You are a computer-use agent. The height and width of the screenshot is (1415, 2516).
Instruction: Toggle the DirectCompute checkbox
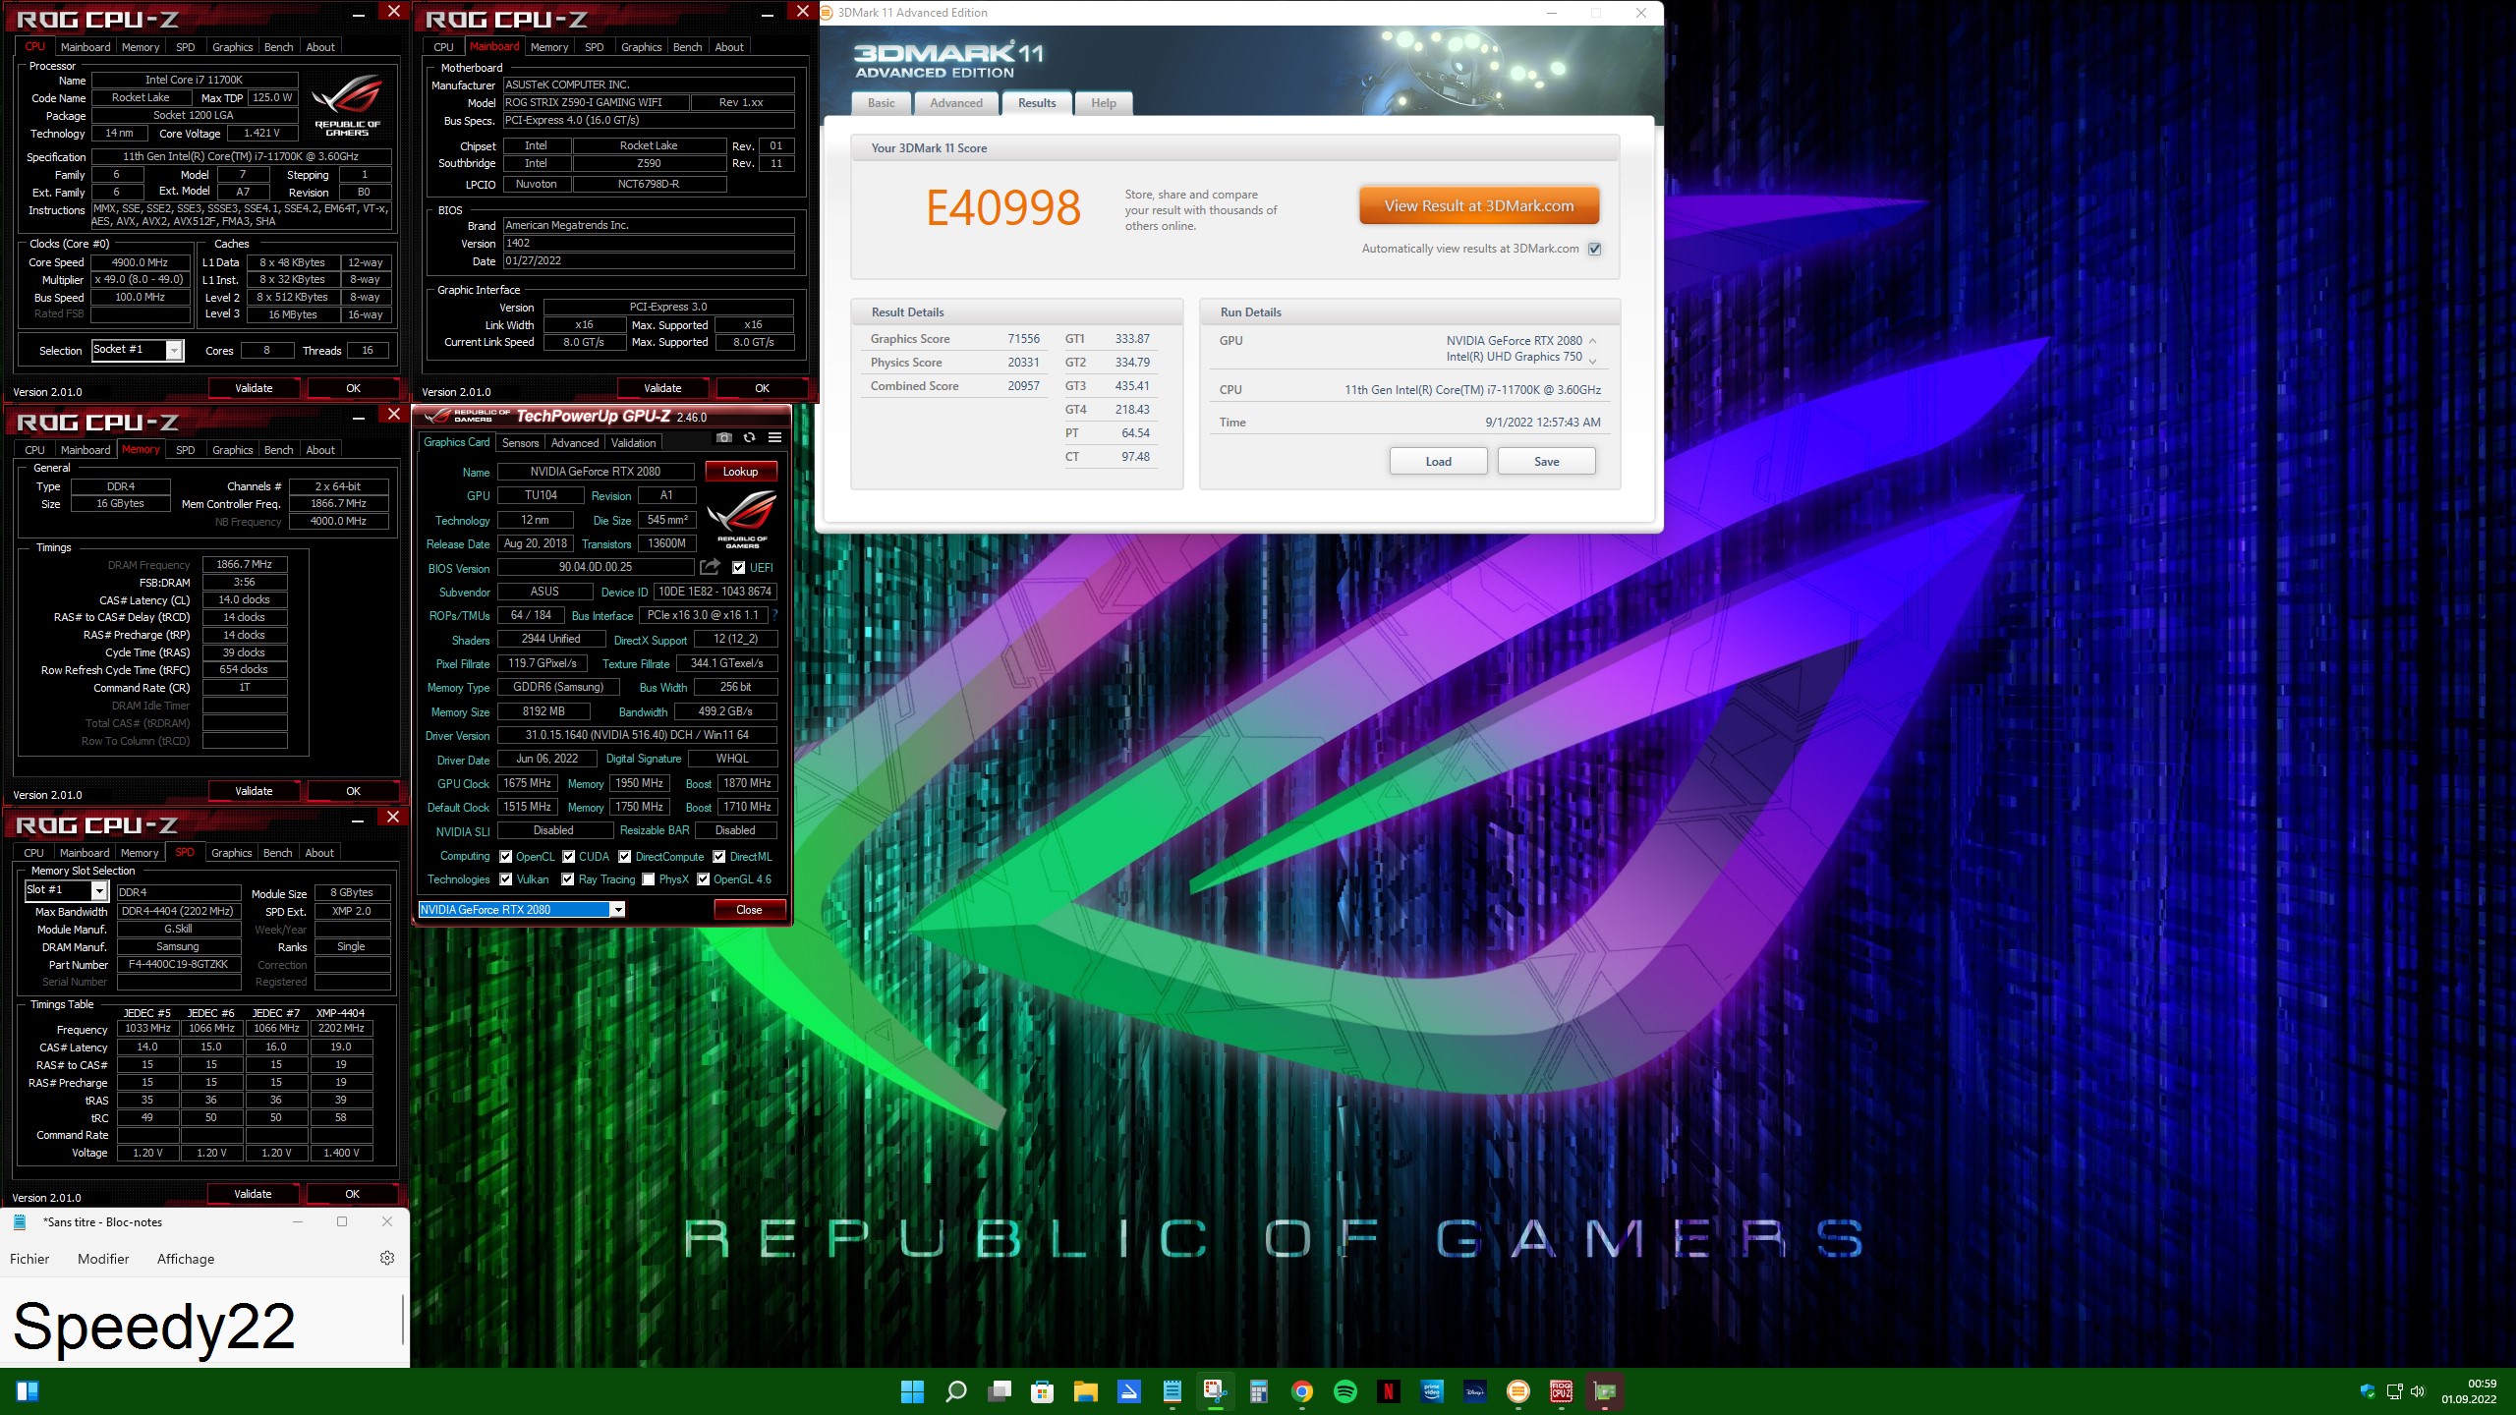pyautogui.click(x=624, y=856)
